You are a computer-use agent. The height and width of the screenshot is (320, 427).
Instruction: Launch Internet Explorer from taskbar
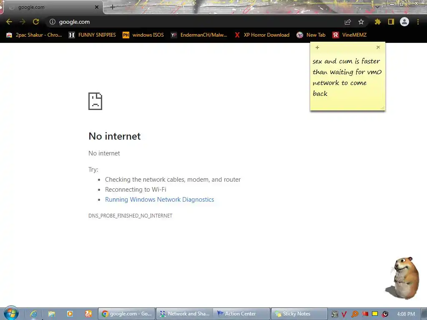point(33,314)
